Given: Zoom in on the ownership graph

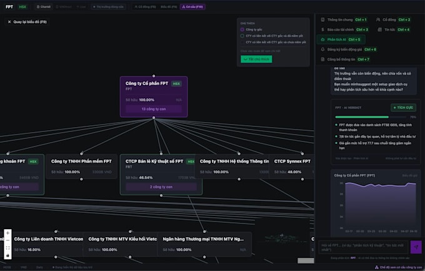Looking at the screenshot, I should tap(7, 233).
